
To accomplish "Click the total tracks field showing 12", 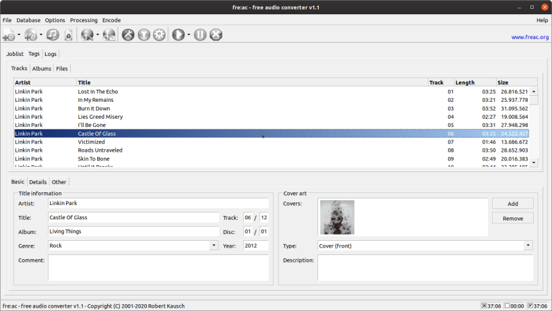I will tap(264, 217).
